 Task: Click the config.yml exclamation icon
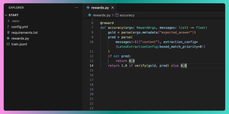tap(8, 27)
